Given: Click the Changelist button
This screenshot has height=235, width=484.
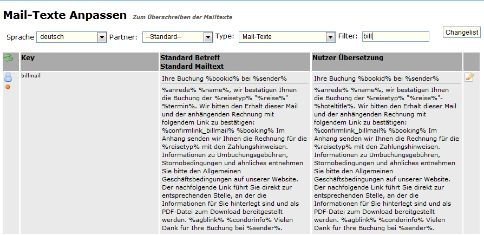Looking at the screenshot, I should [461, 32].
